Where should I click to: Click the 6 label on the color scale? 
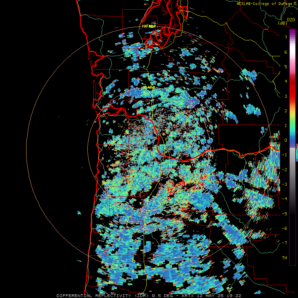pos(286,52)
